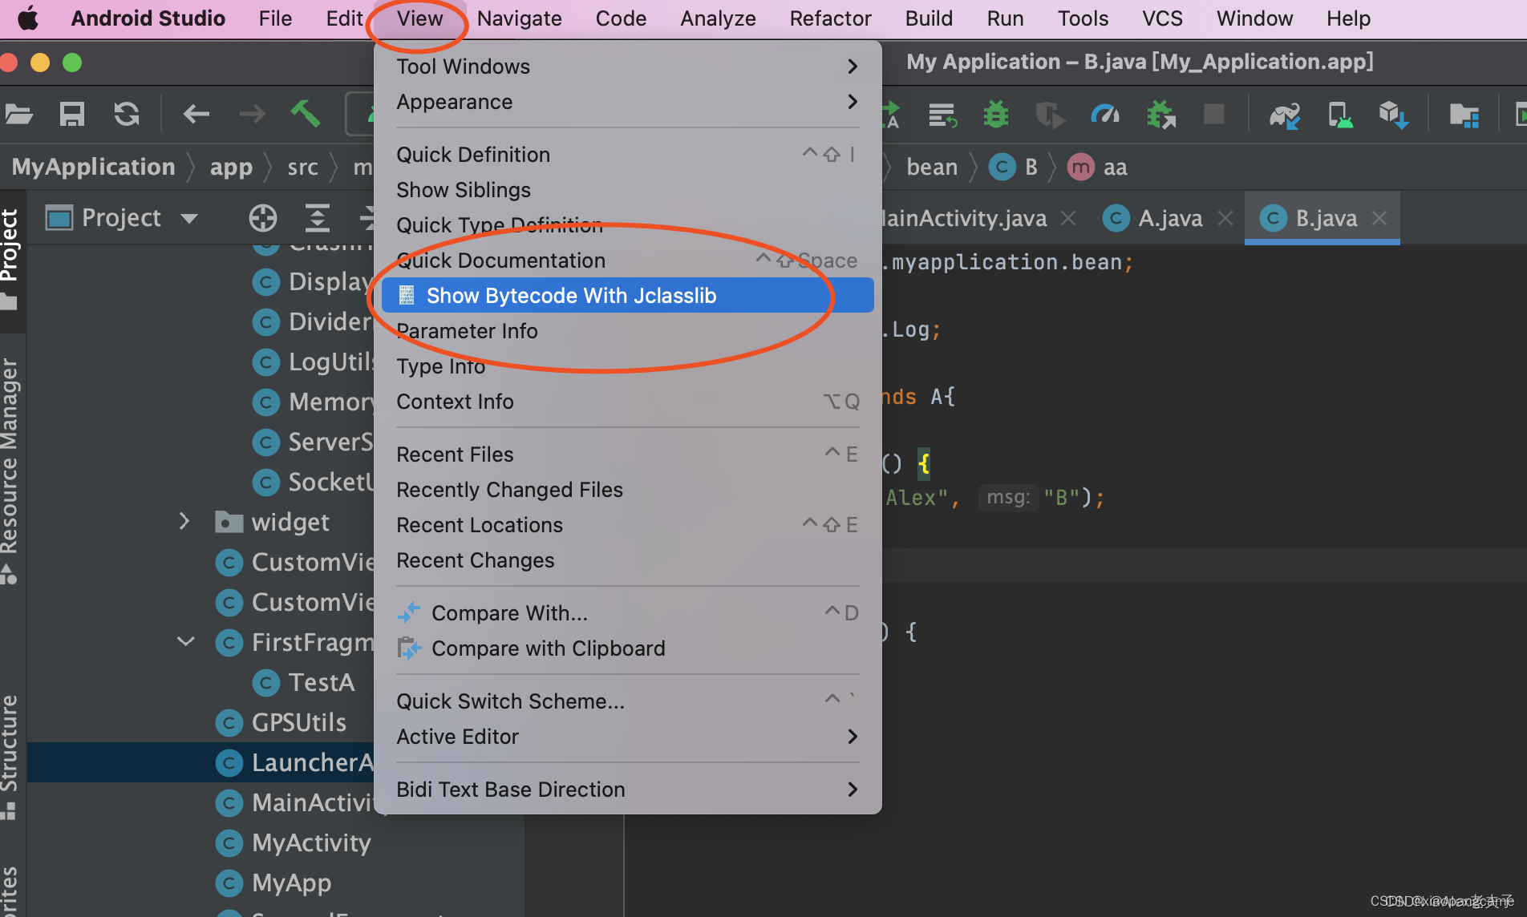The image size is (1527, 917).
Task: Select LauncherA class in project tree
Action: (x=295, y=762)
